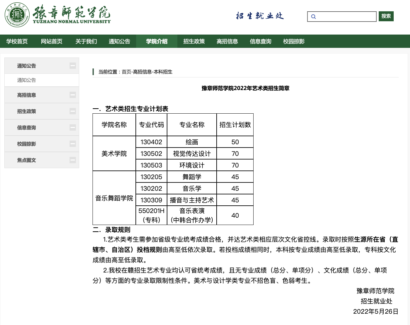The width and height of the screenshot is (410, 325).
Task: Click the 搜索 search button
Action: coord(386,16)
